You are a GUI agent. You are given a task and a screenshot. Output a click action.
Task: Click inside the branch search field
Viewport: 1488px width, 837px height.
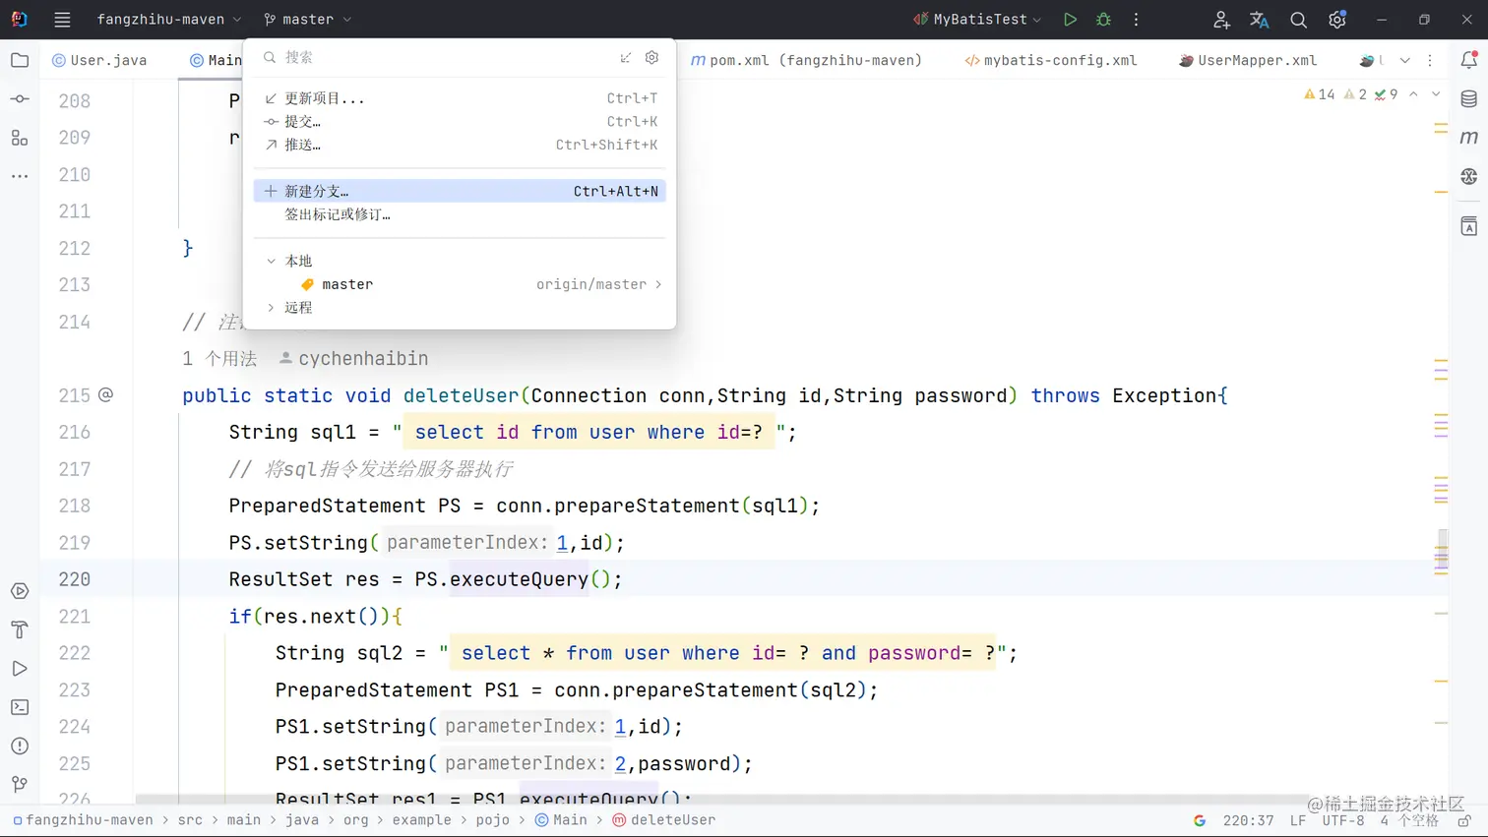coord(443,58)
